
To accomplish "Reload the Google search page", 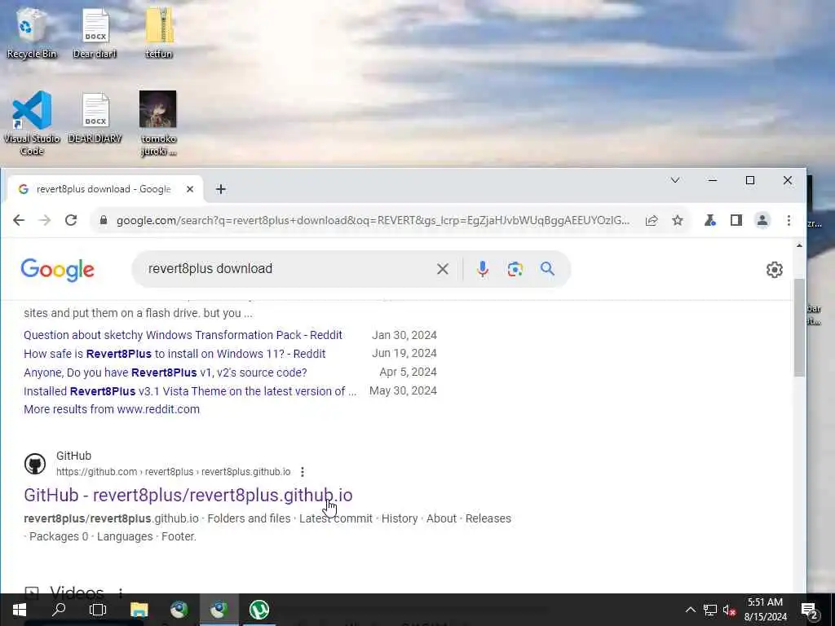I will tap(71, 220).
